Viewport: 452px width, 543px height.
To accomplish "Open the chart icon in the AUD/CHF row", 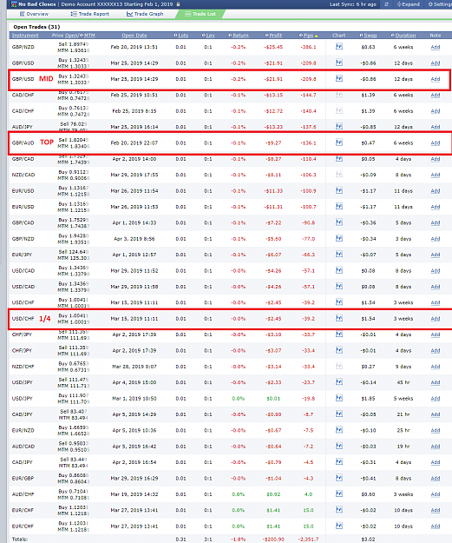I will (339, 493).
